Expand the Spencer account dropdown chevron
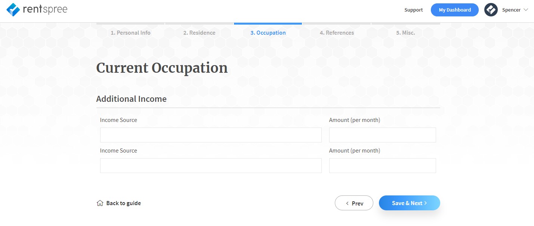The height and width of the screenshot is (226, 534). (x=526, y=10)
